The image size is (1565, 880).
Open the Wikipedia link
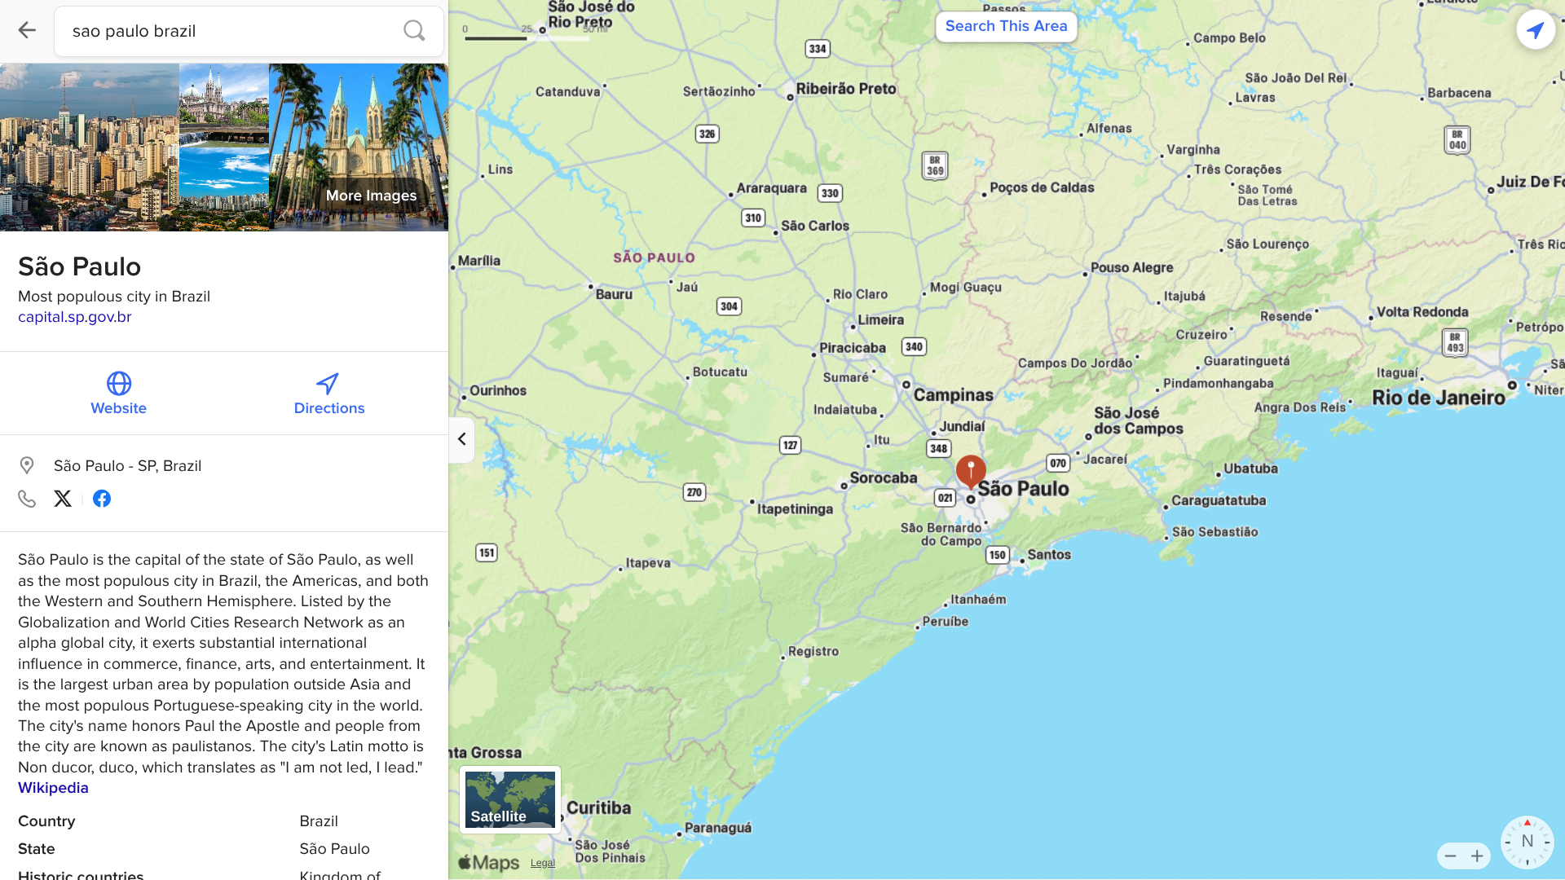[53, 788]
